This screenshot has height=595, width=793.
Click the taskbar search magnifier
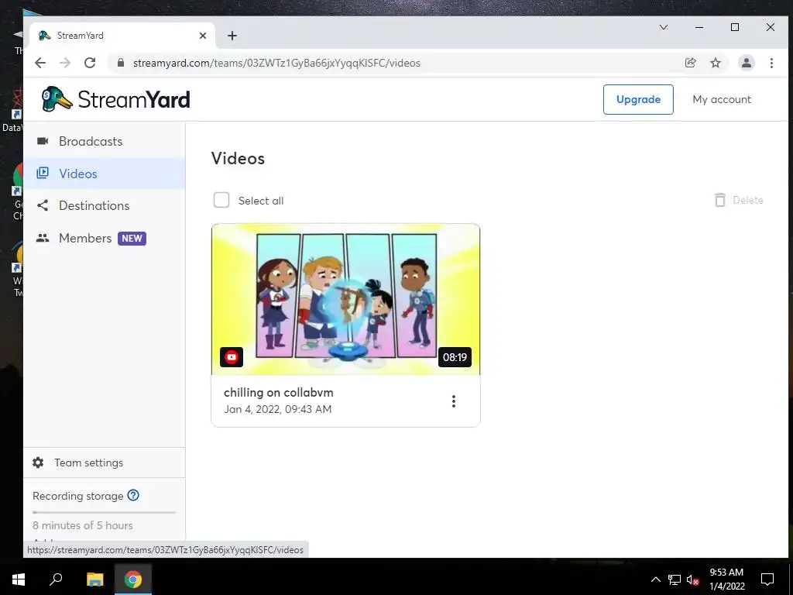[x=56, y=579]
